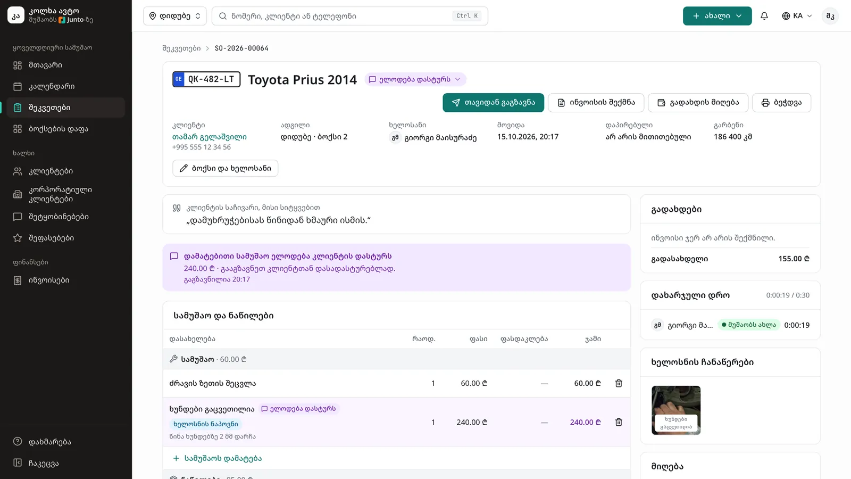Go to ბოქსების დაფა
This screenshot has width=851, height=479.
click(66, 129)
